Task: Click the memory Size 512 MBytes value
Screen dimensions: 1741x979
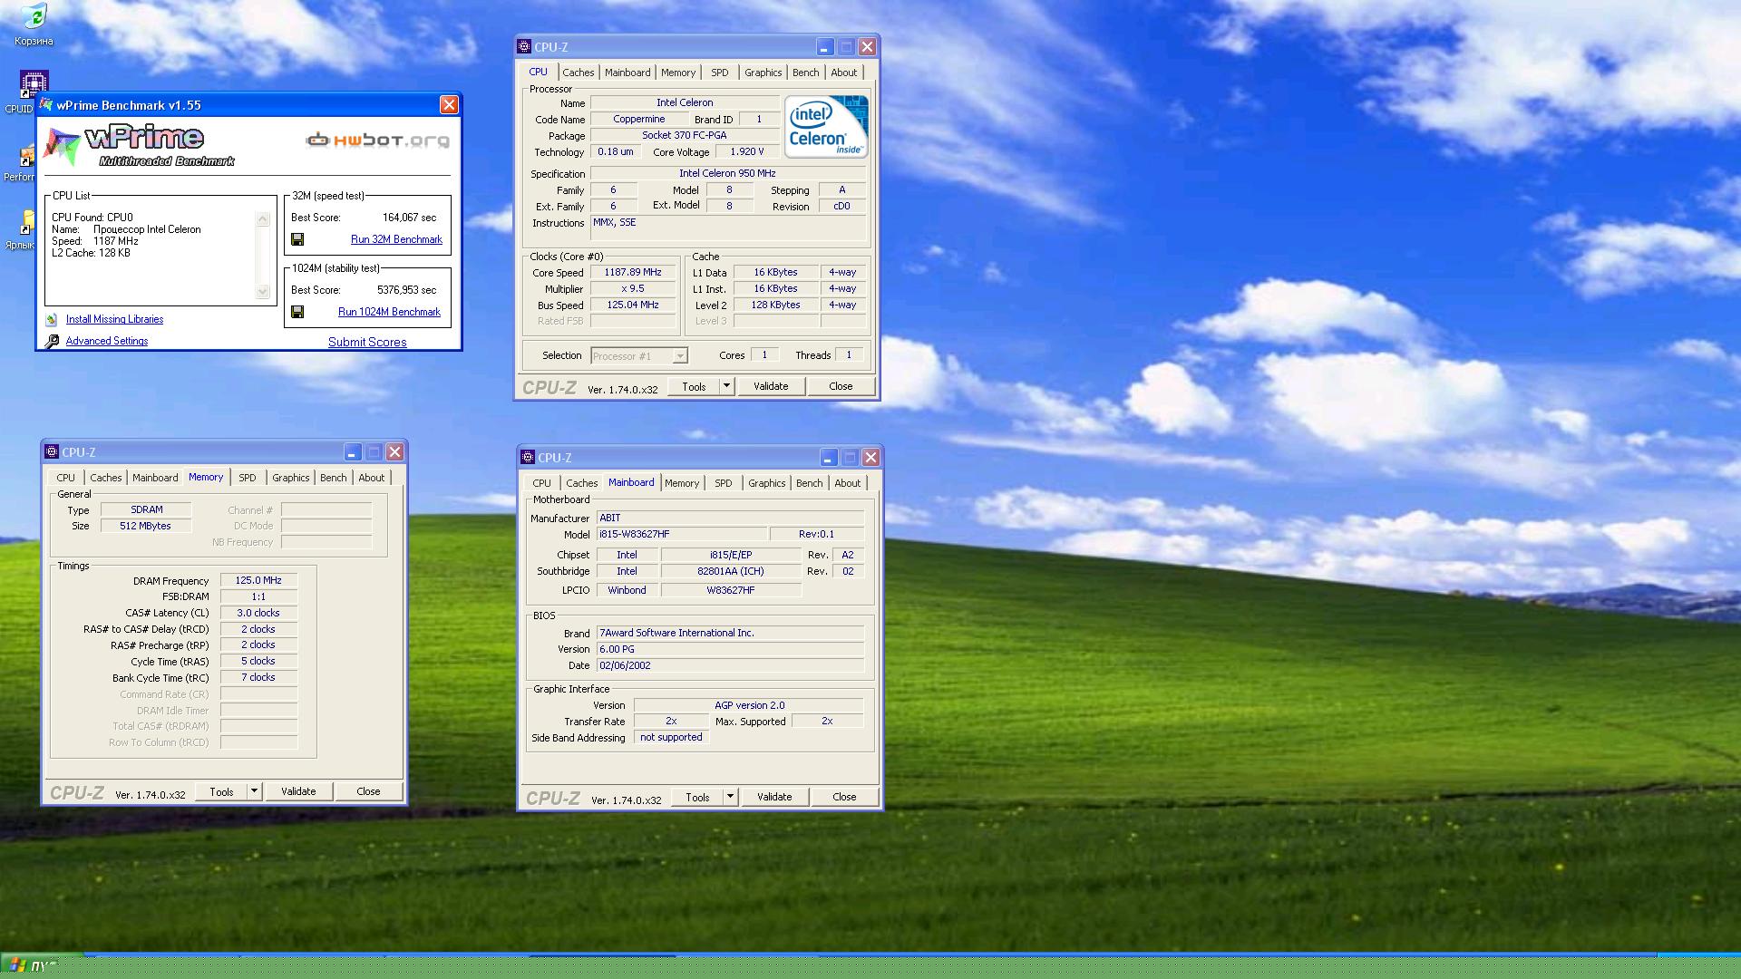Action: coord(146,526)
